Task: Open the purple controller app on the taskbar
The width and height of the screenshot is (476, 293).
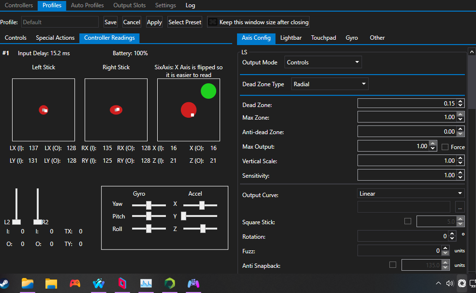Action: 193,283
